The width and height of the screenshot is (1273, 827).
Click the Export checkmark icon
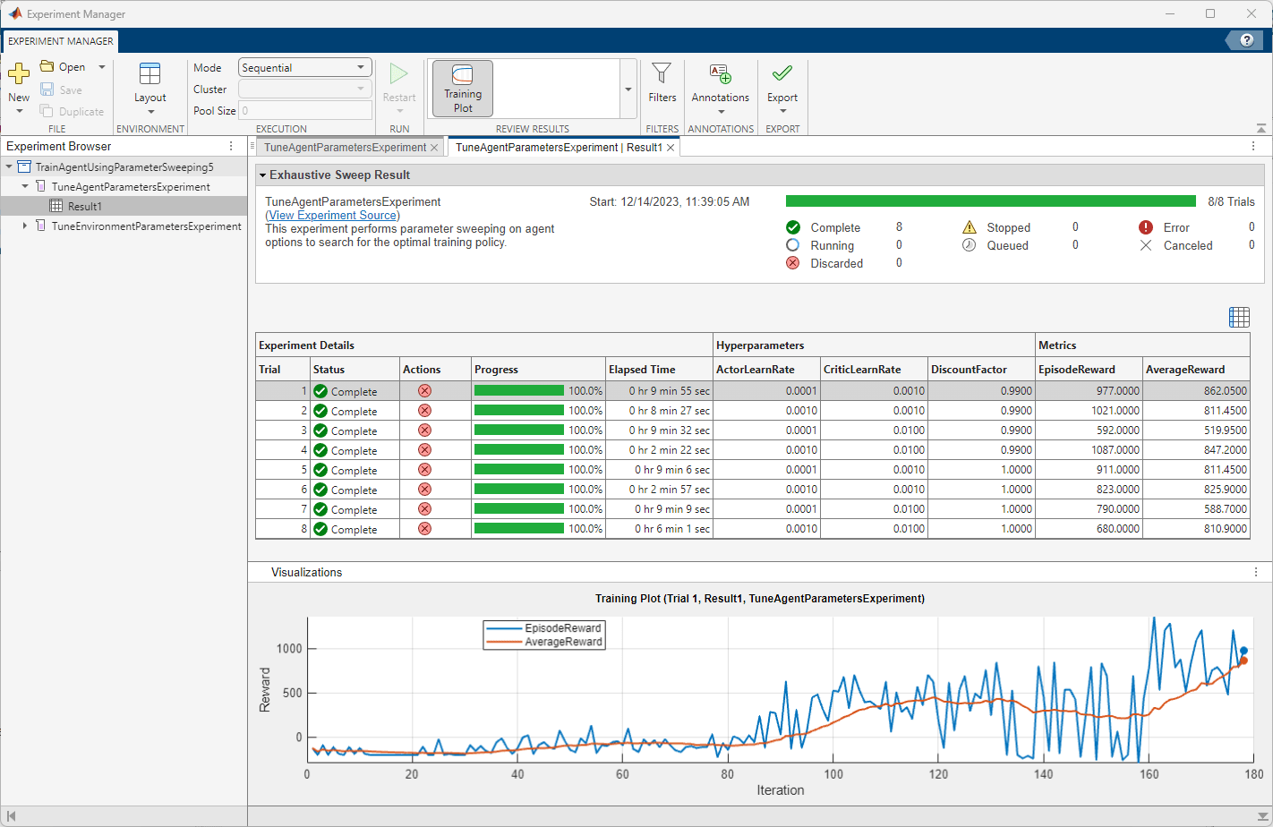coord(782,75)
